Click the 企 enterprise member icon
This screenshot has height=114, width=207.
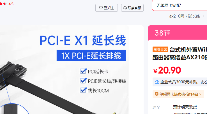[x=157, y=82]
